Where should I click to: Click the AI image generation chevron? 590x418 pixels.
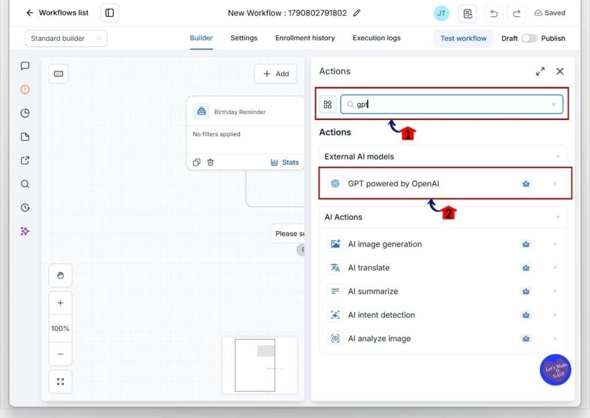tap(555, 244)
